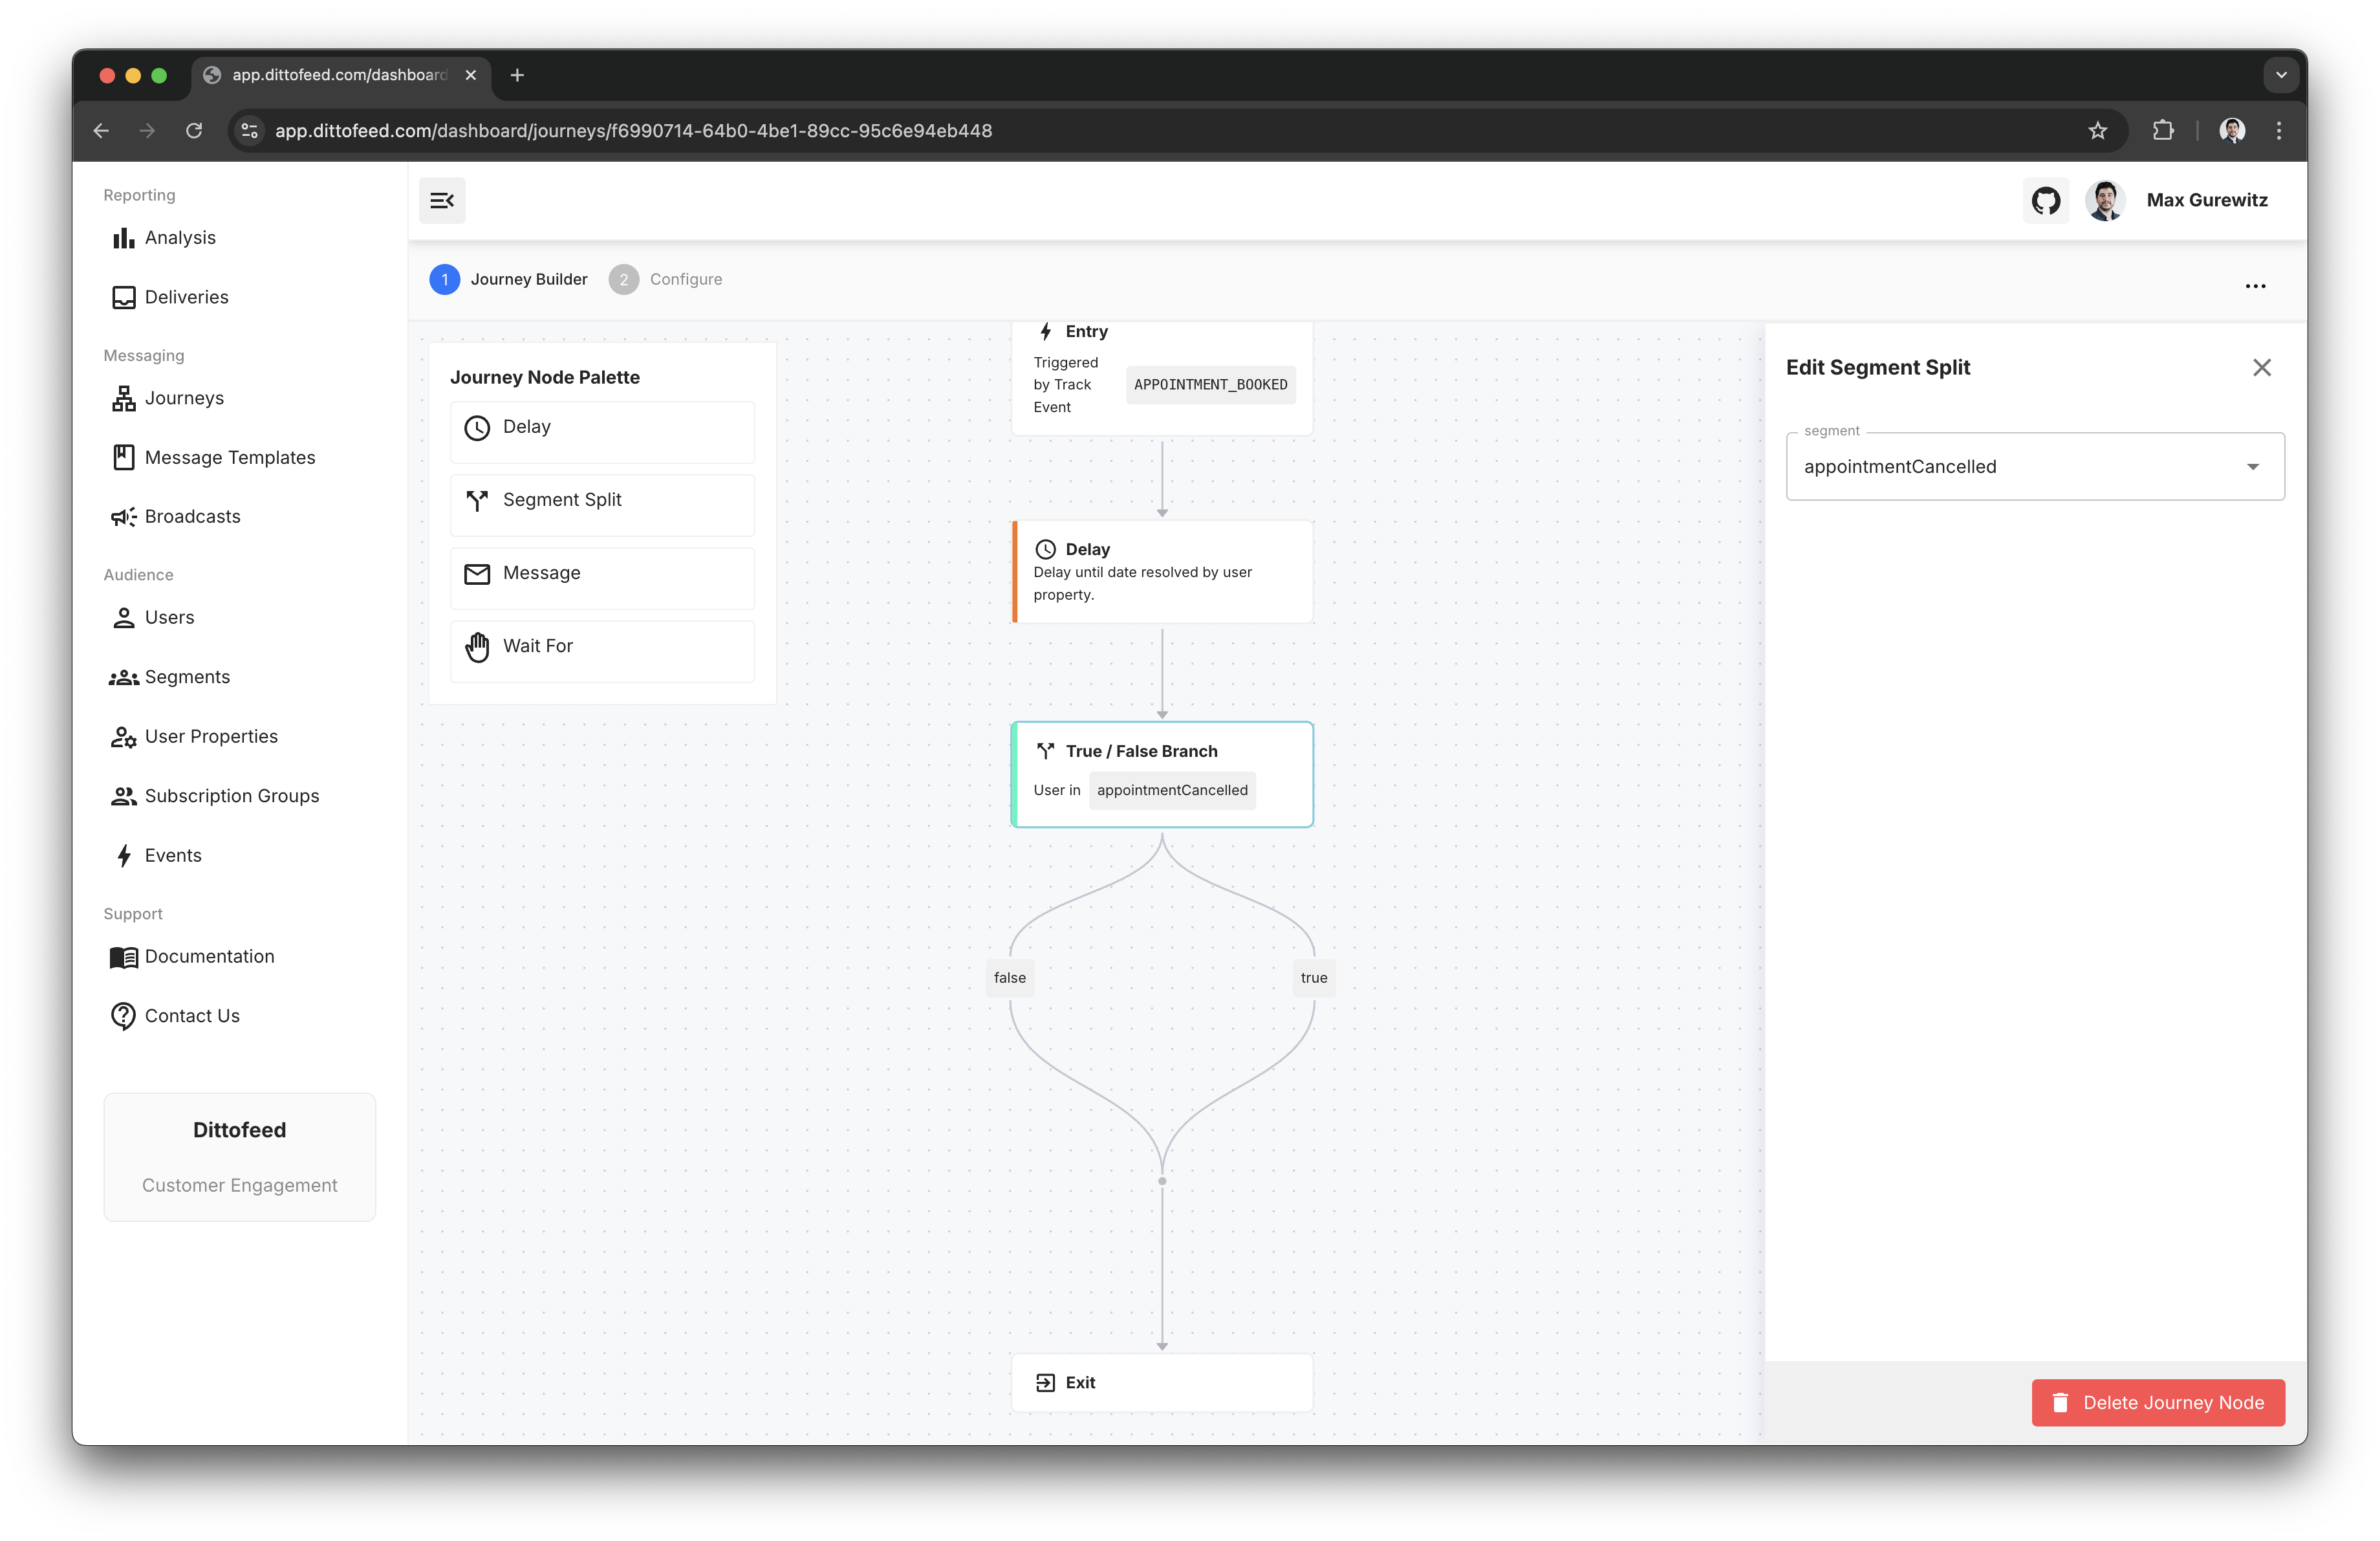Image resolution: width=2380 pixels, height=1541 pixels.
Task: Collapse sidebar with the menu toggle icon
Action: 442,201
